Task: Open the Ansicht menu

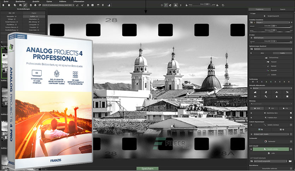Action: point(36,1)
